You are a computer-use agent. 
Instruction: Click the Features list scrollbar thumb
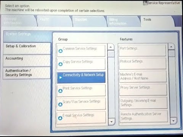172,53
